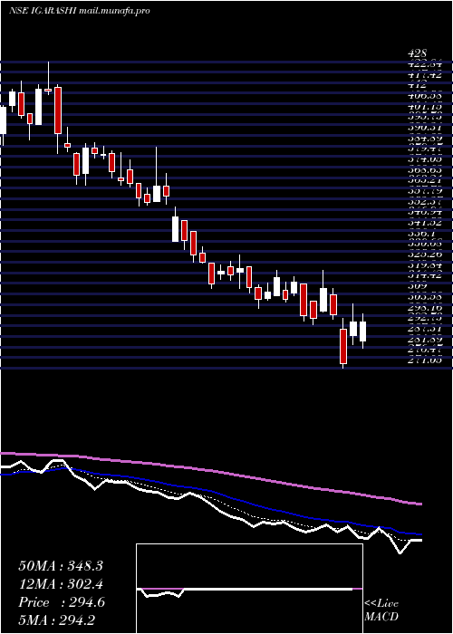Select the 314.42 price axis label
The image size is (453, 634).
tap(424, 275)
